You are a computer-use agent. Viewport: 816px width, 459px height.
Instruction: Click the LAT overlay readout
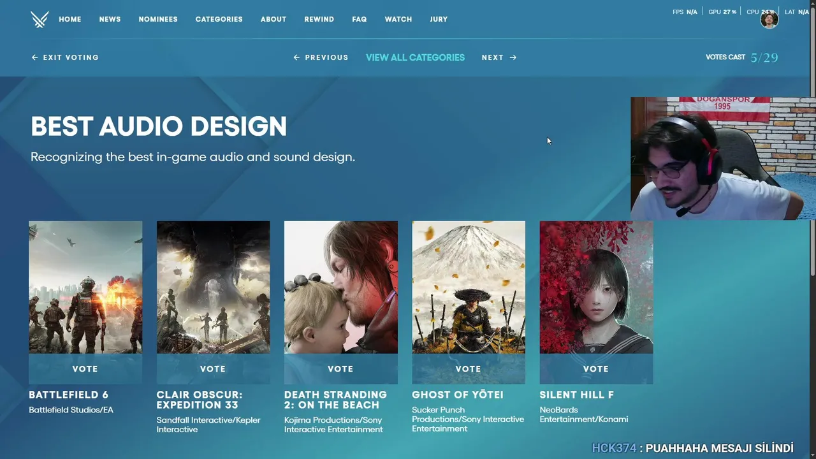tap(797, 12)
